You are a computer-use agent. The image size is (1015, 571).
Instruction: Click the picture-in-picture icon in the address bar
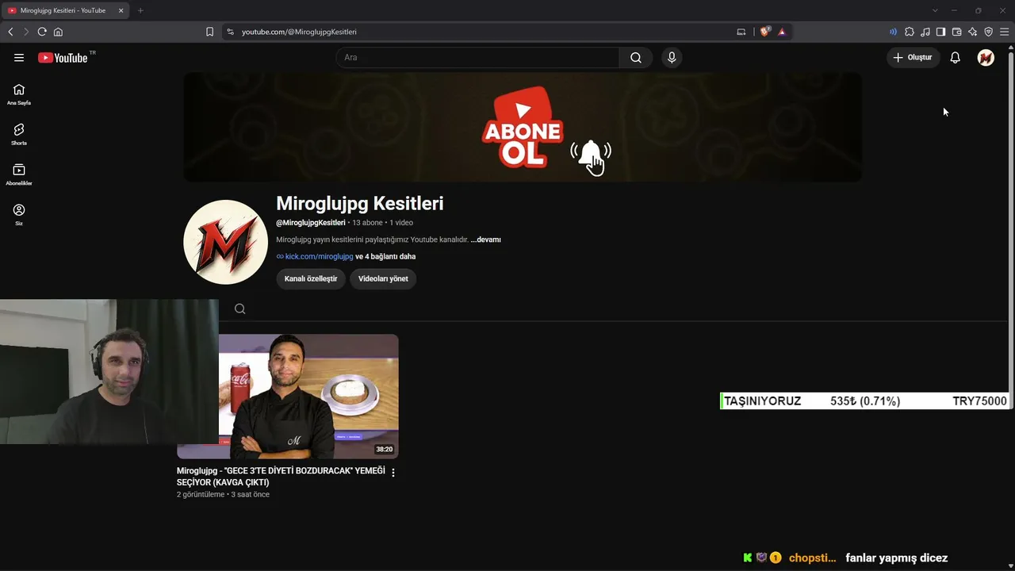tap(741, 32)
